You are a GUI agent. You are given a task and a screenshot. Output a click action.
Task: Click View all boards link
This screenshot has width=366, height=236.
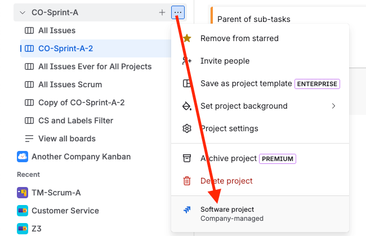(x=66, y=139)
